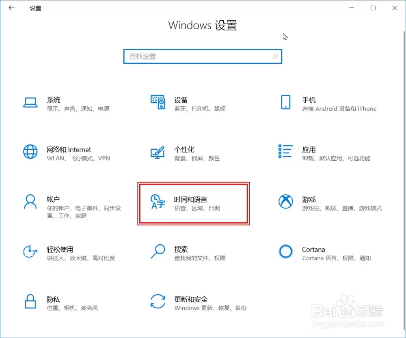The width and height of the screenshot is (406, 338).
Task: Click 连接 Android 设备和 iPhone text
Action: (339, 109)
